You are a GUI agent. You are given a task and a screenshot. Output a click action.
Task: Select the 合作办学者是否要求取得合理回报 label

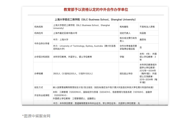click(128, 47)
